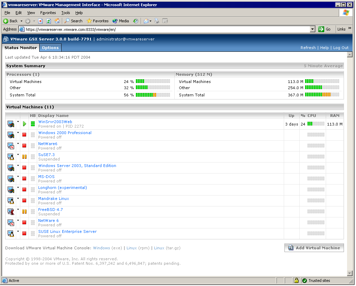Click the browser Refresh toolbar icon
The image size is (356, 286).
(x=48, y=21)
